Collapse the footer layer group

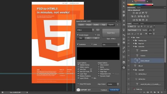tap(132, 38)
